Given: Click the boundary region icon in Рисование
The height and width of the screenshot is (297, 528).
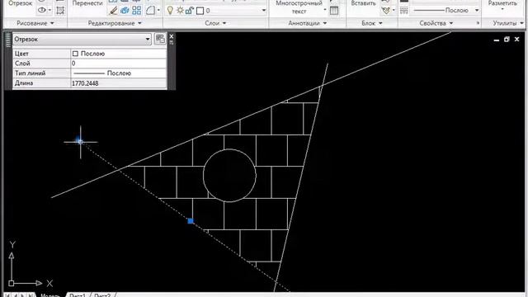Looking at the screenshot, I should (60, 11).
